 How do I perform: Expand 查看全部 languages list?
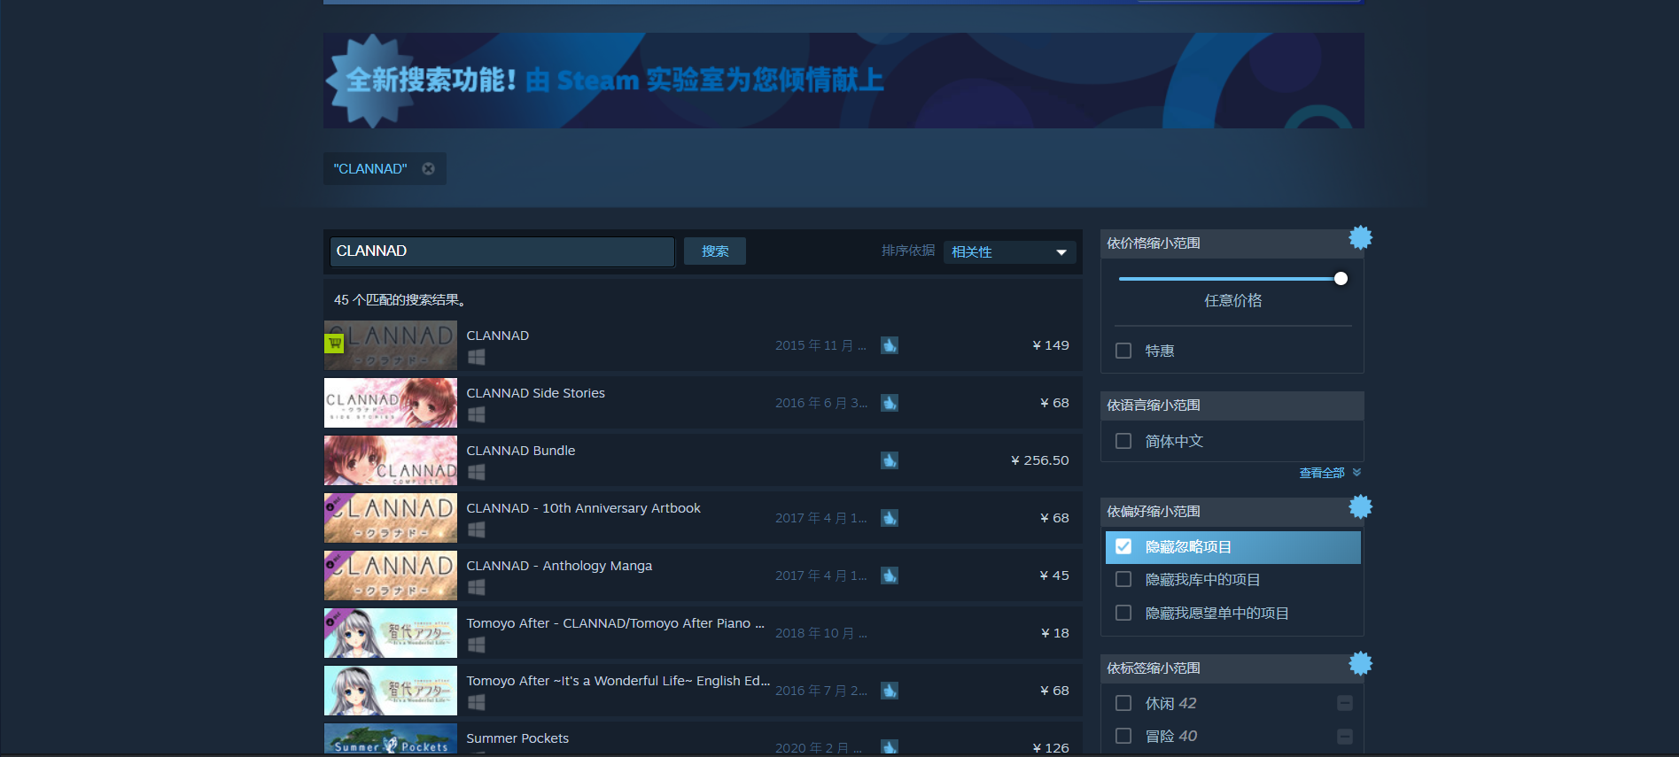(x=1329, y=473)
